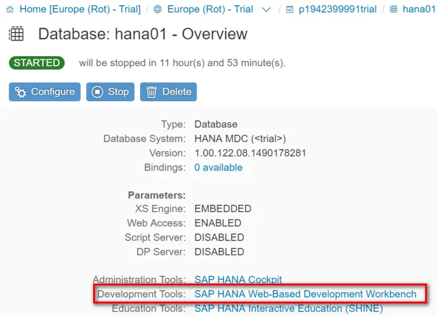Stop the hana01 database
Viewport: 437px width, 316px height.
click(111, 92)
